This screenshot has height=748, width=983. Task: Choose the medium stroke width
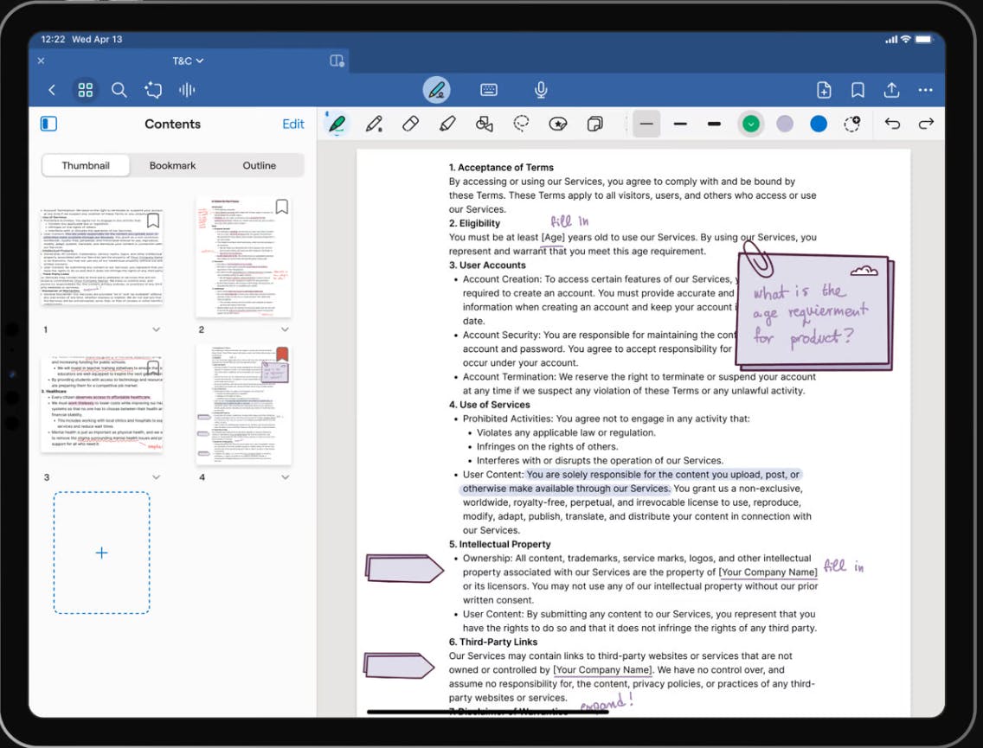[x=680, y=124]
